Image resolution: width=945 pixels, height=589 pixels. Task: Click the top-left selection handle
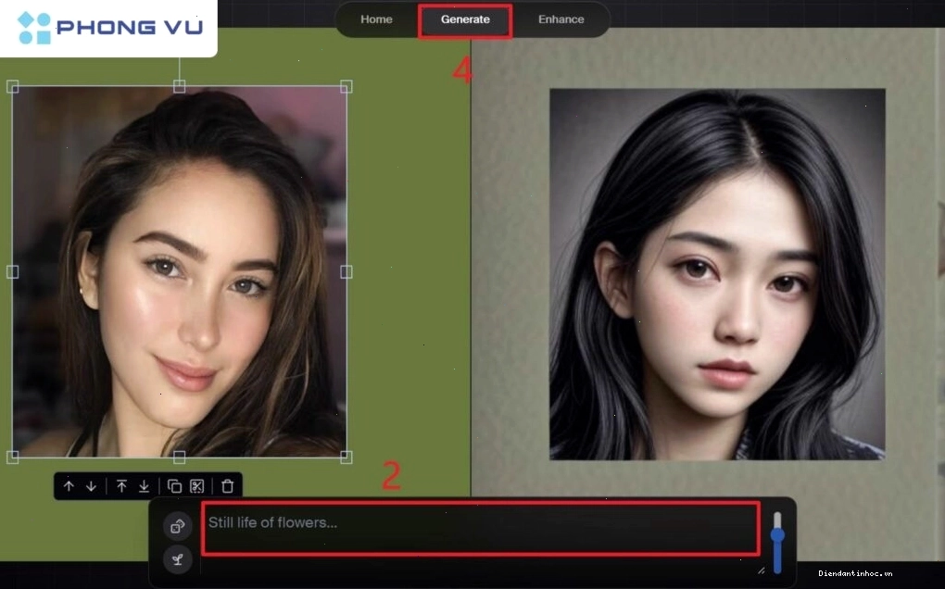[x=13, y=87]
